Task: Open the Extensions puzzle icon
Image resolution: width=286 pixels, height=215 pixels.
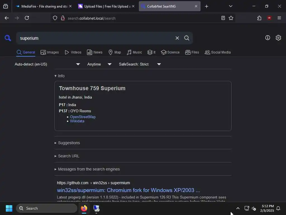Action: pos(259,18)
